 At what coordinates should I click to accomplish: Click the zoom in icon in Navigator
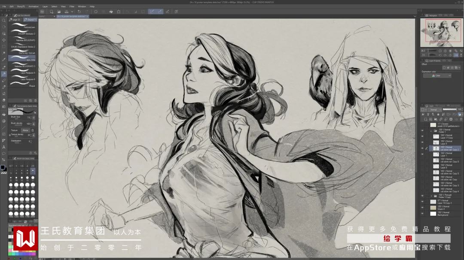pos(445,51)
